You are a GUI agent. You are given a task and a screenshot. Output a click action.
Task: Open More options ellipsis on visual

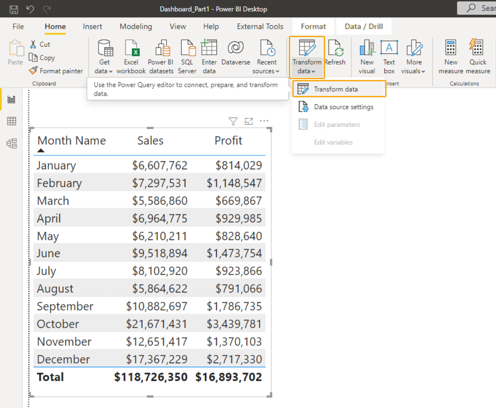point(264,121)
